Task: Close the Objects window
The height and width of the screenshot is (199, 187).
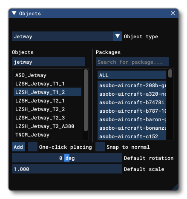Action: point(173,13)
